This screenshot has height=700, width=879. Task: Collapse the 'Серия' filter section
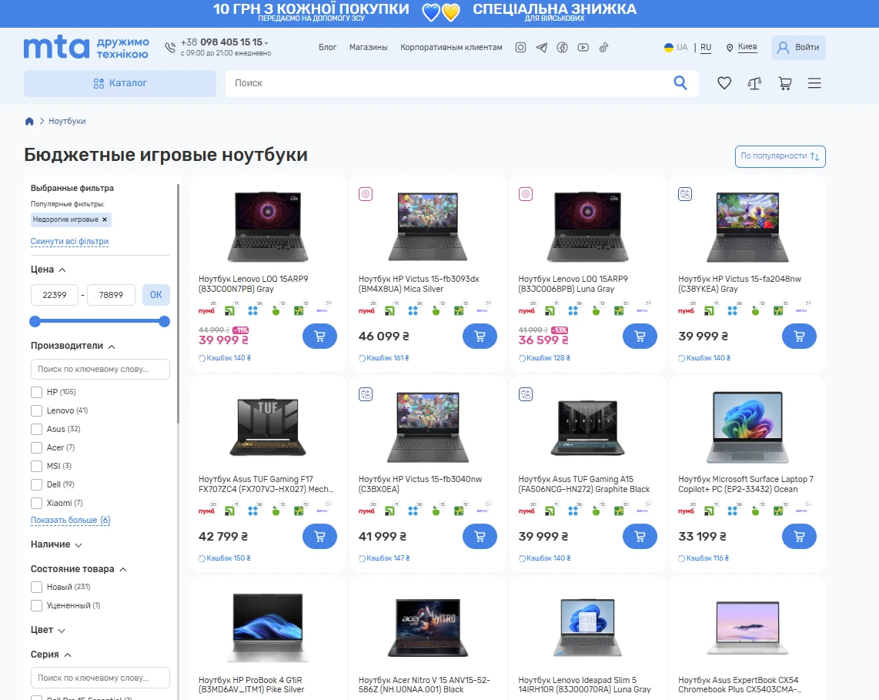(x=51, y=655)
